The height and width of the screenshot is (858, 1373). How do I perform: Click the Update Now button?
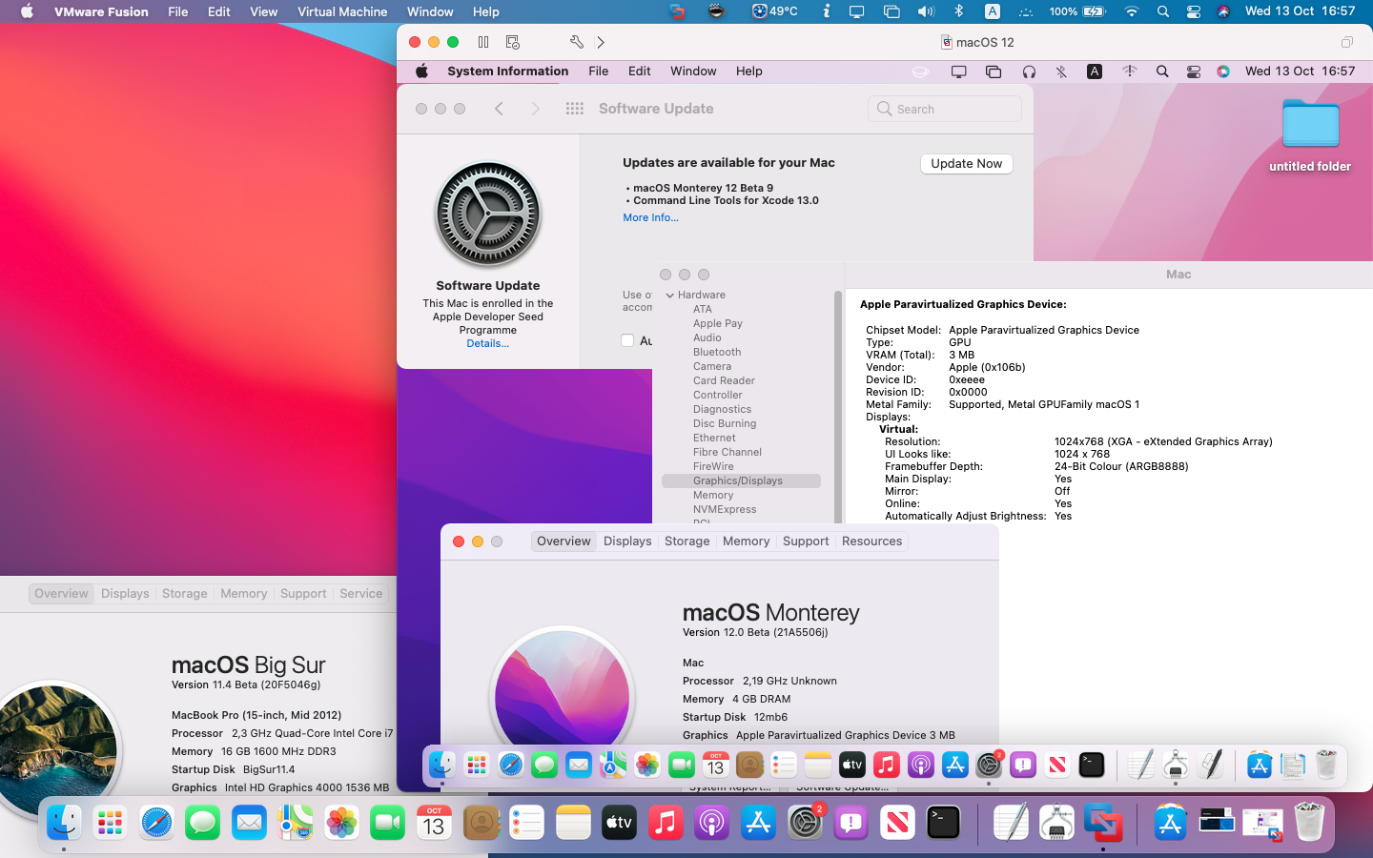tap(967, 164)
